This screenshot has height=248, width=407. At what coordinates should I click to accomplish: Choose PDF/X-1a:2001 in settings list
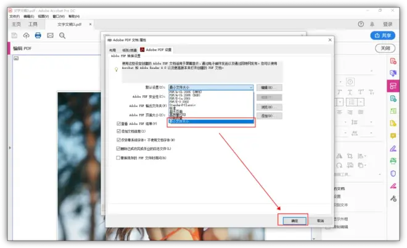179,98
